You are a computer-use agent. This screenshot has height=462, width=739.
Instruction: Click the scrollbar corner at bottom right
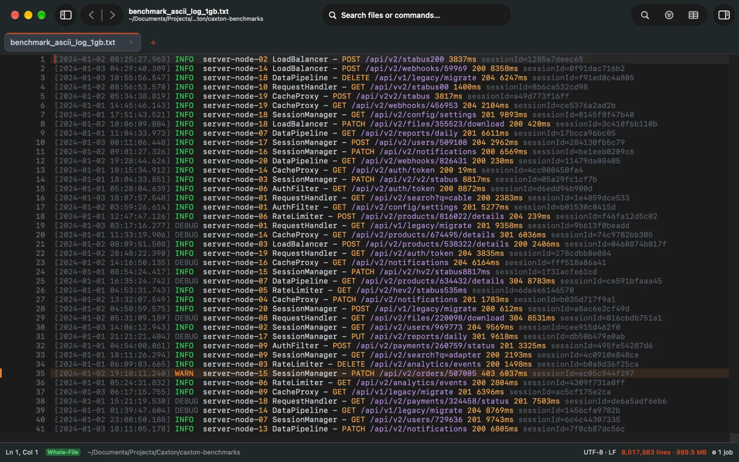[733, 437]
